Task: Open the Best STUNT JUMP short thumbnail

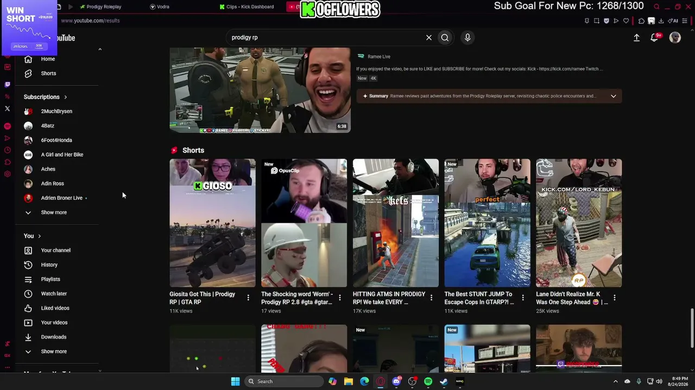Action: (488, 223)
